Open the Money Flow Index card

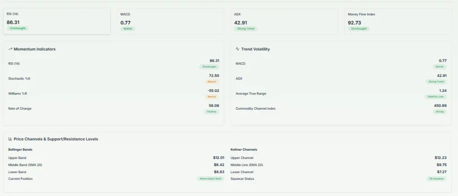click(398, 21)
